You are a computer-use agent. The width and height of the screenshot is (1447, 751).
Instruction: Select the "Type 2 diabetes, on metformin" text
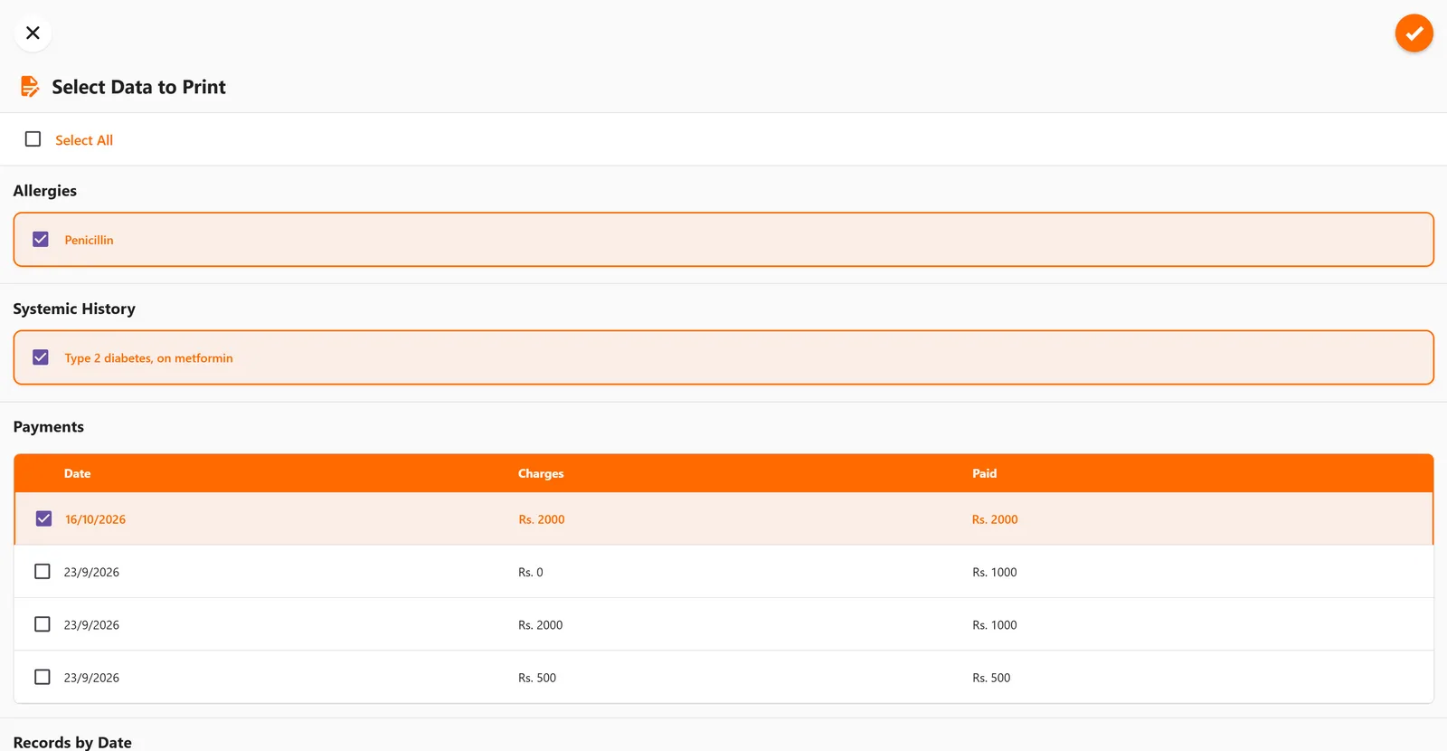click(148, 358)
